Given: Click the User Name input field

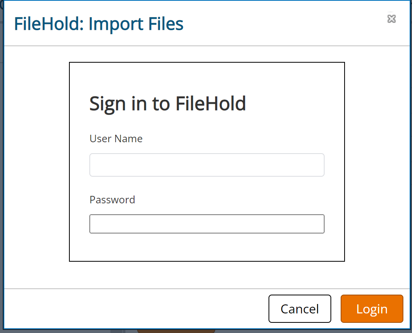Looking at the screenshot, I should 207,165.
